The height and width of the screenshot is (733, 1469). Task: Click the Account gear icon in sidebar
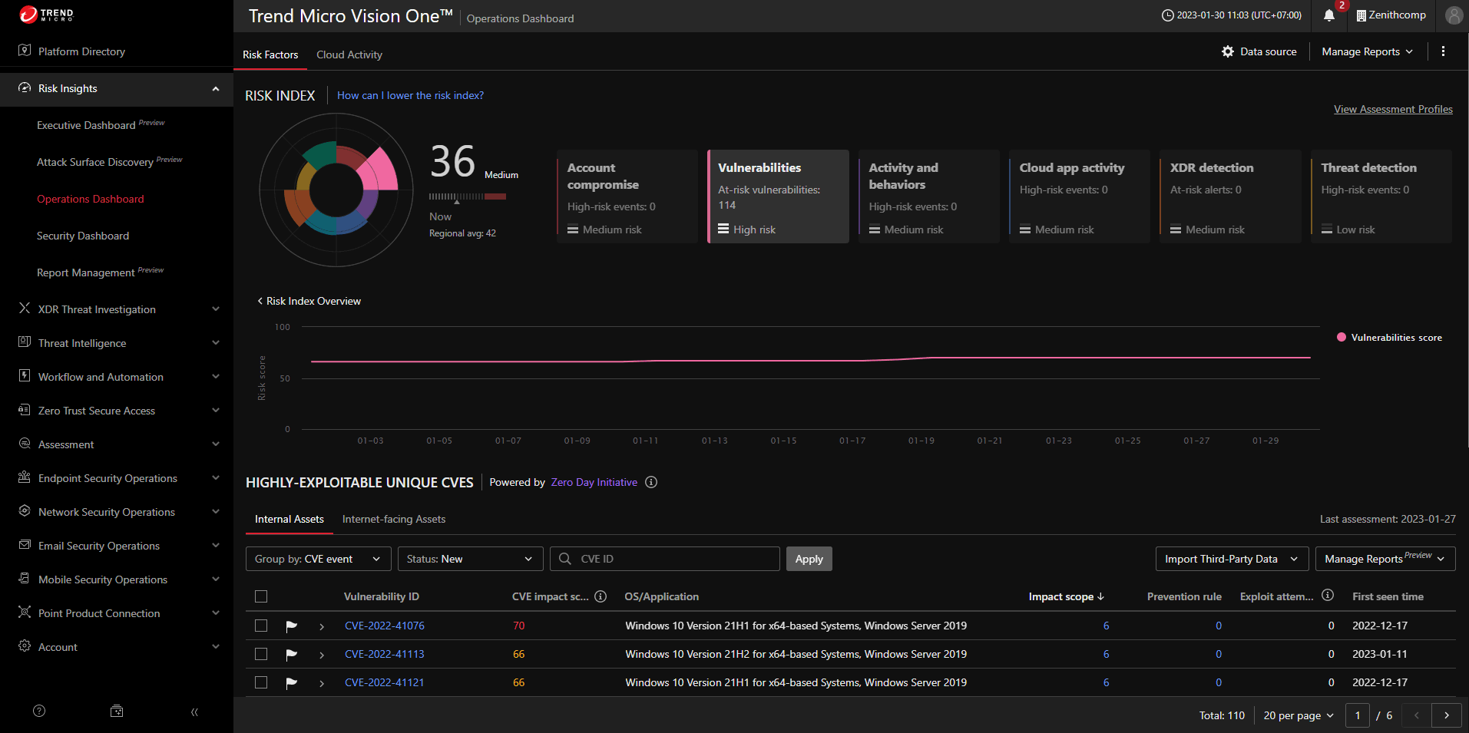[x=25, y=646]
